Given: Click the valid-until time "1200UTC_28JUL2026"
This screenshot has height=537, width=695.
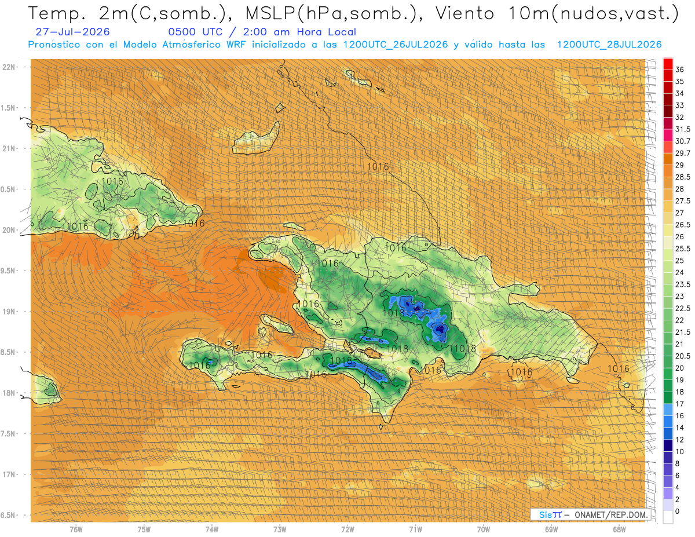Looking at the screenshot, I should [x=609, y=45].
